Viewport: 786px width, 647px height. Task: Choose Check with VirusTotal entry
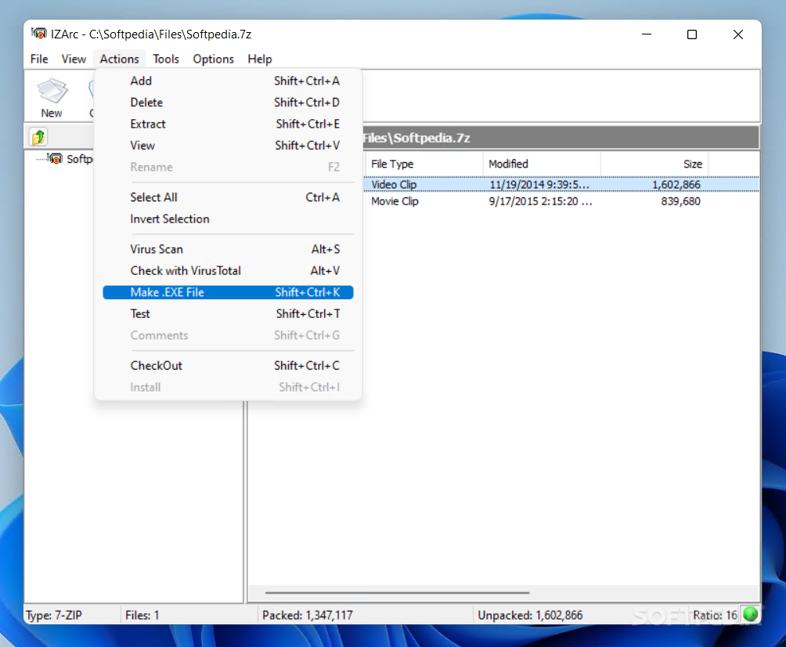coord(228,271)
